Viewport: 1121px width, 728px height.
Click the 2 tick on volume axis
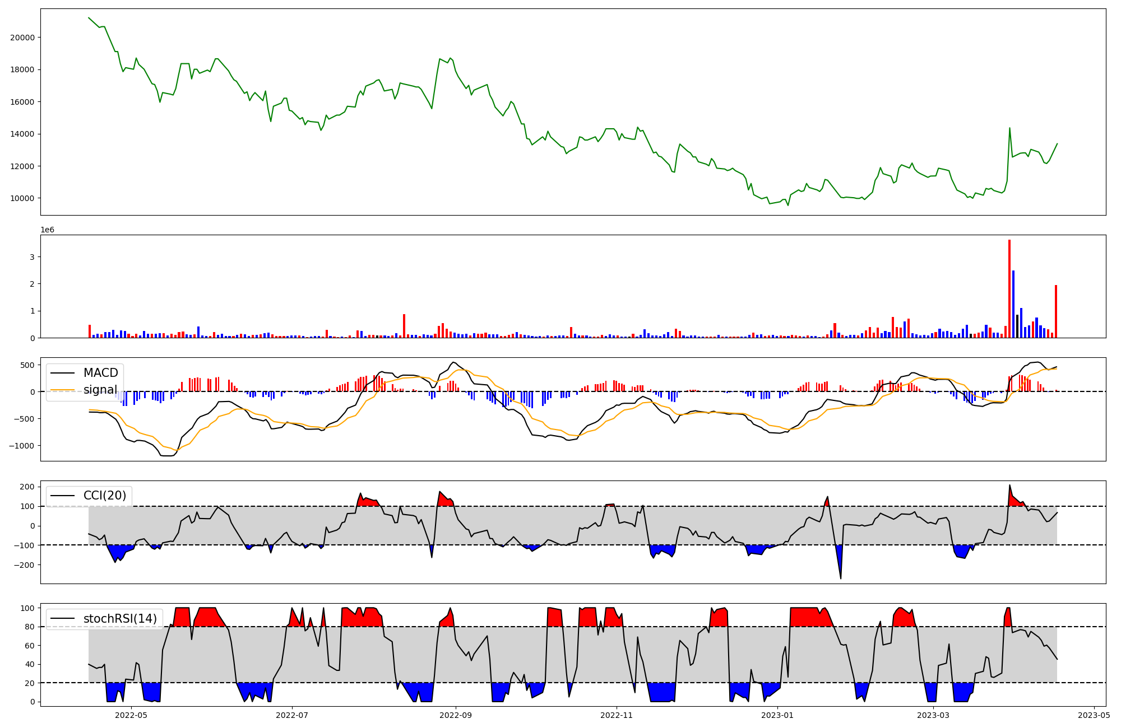[x=32, y=284]
